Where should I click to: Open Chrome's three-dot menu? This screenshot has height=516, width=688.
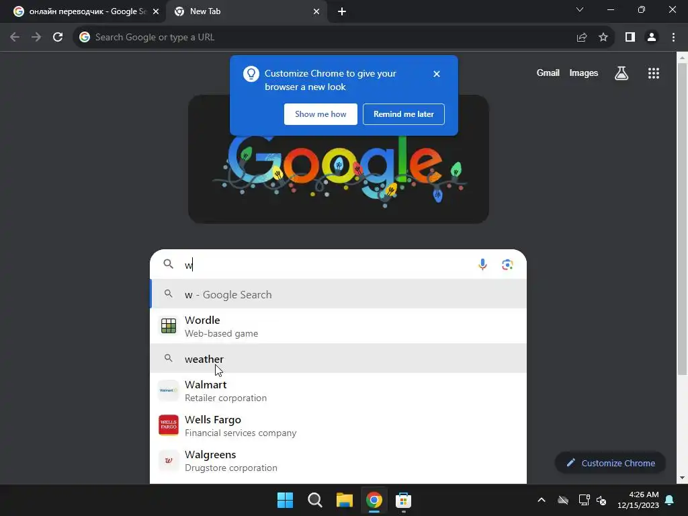pos(673,38)
